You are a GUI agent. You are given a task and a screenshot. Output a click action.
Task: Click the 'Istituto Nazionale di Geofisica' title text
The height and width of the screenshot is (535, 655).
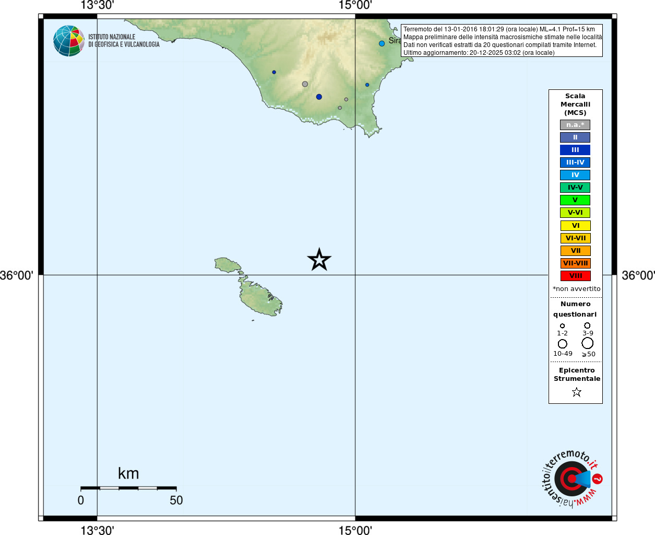coord(124,41)
